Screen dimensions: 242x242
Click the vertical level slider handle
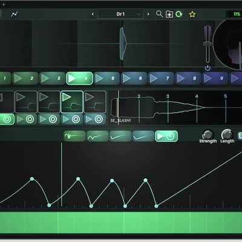[207, 44]
